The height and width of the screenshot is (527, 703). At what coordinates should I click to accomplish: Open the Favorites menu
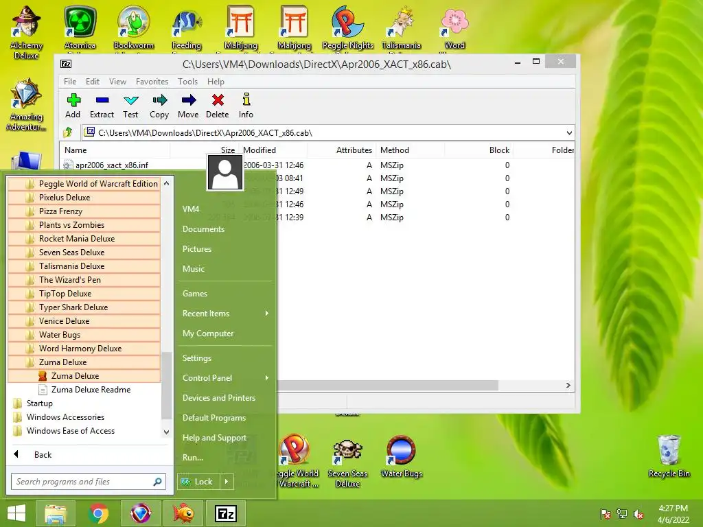(x=152, y=82)
